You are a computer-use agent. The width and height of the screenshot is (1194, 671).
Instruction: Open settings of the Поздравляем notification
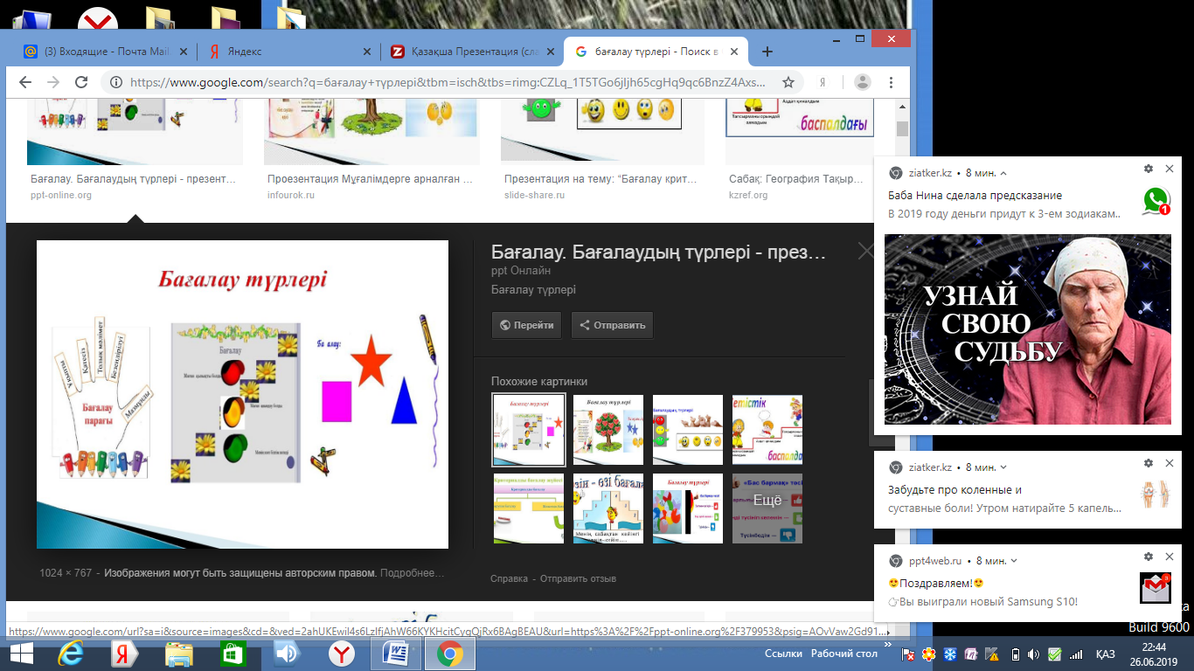[1149, 557]
